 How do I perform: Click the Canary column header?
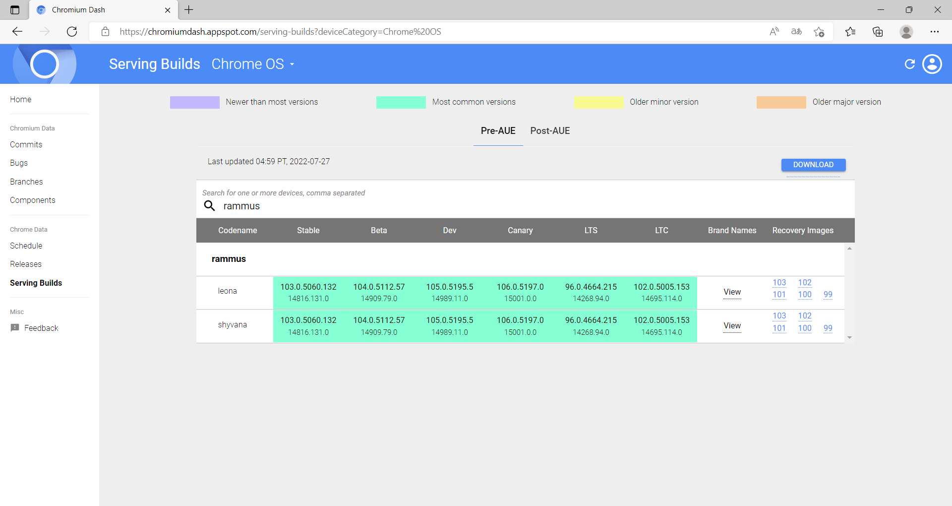point(520,230)
